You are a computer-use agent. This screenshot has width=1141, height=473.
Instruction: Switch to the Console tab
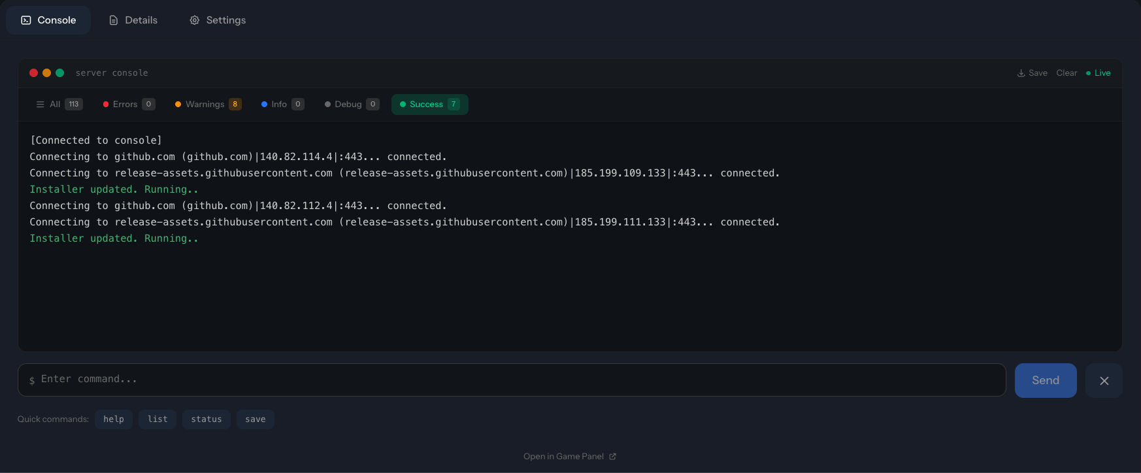pos(48,20)
